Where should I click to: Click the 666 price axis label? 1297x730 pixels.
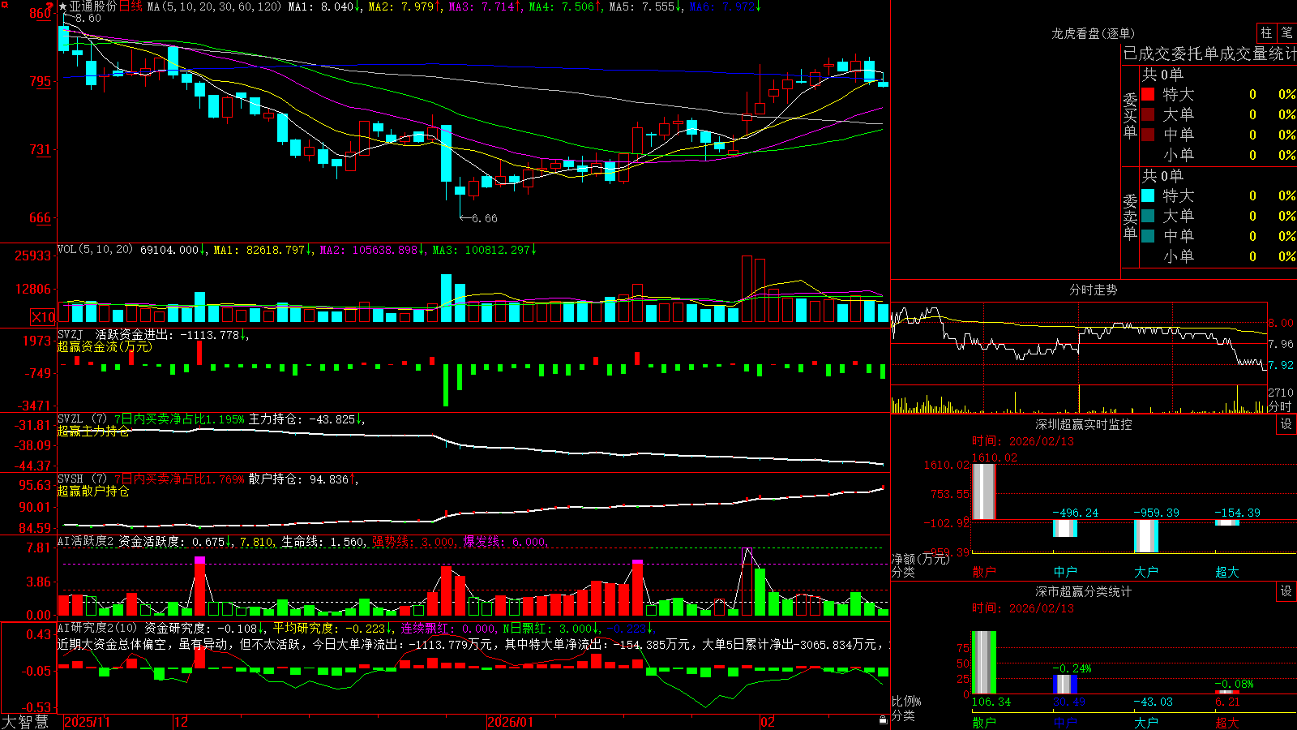[x=41, y=217]
